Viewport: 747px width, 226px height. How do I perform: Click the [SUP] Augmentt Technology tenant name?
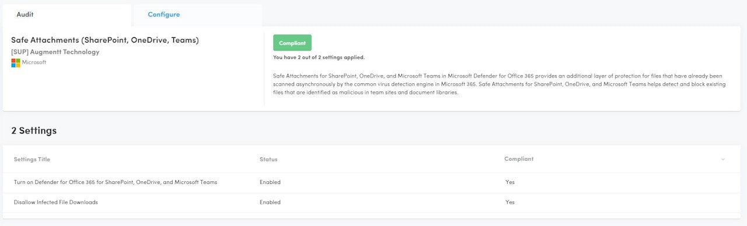[55, 52]
